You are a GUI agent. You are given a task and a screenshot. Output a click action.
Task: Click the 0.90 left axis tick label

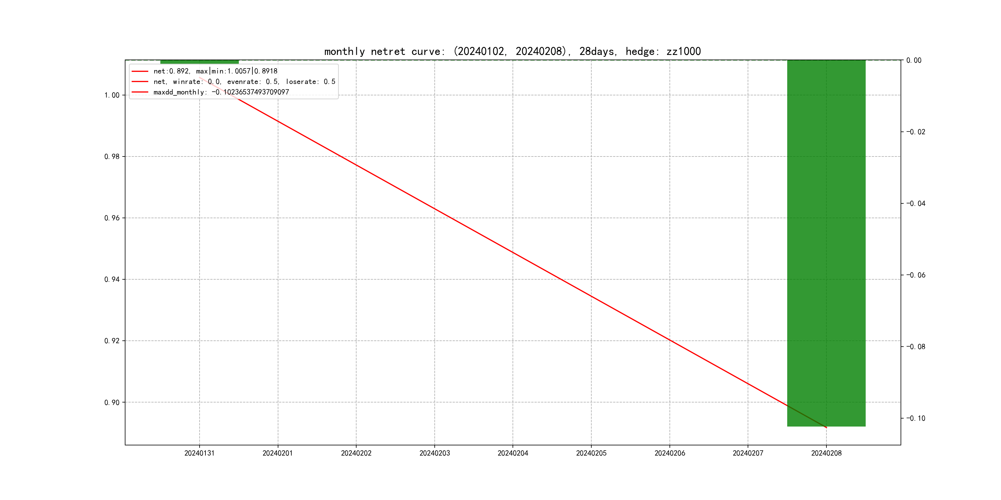[x=112, y=402]
